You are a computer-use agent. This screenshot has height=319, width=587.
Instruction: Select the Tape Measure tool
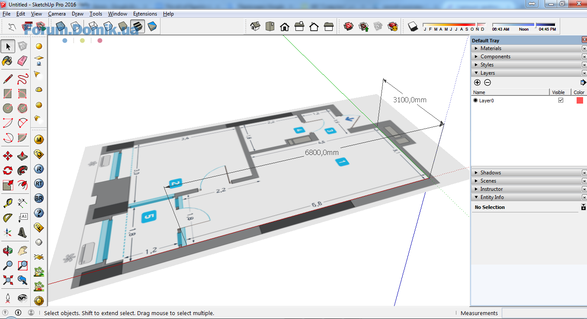pyautogui.click(x=8, y=203)
